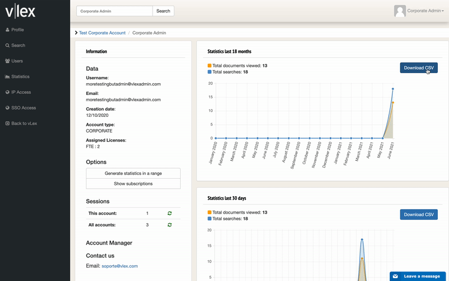Toggle orange documents viewed legend, 18 months chart
Screen dimensions: 449x281
pyautogui.click(x=209, y=66)
